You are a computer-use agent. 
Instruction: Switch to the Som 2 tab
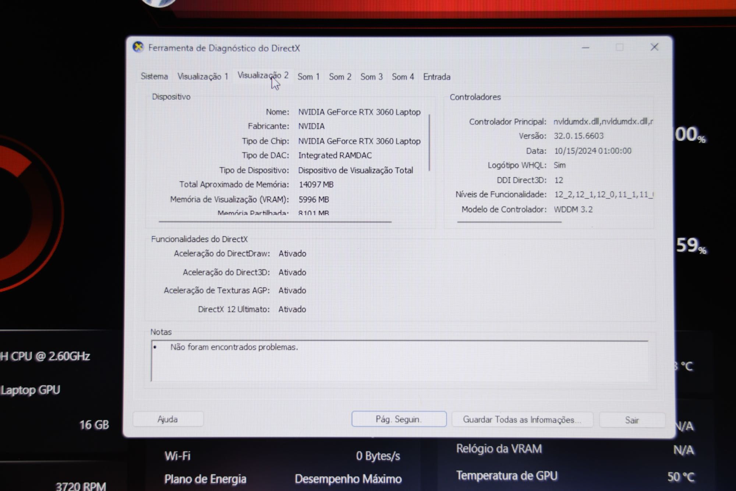coord(340,77)
